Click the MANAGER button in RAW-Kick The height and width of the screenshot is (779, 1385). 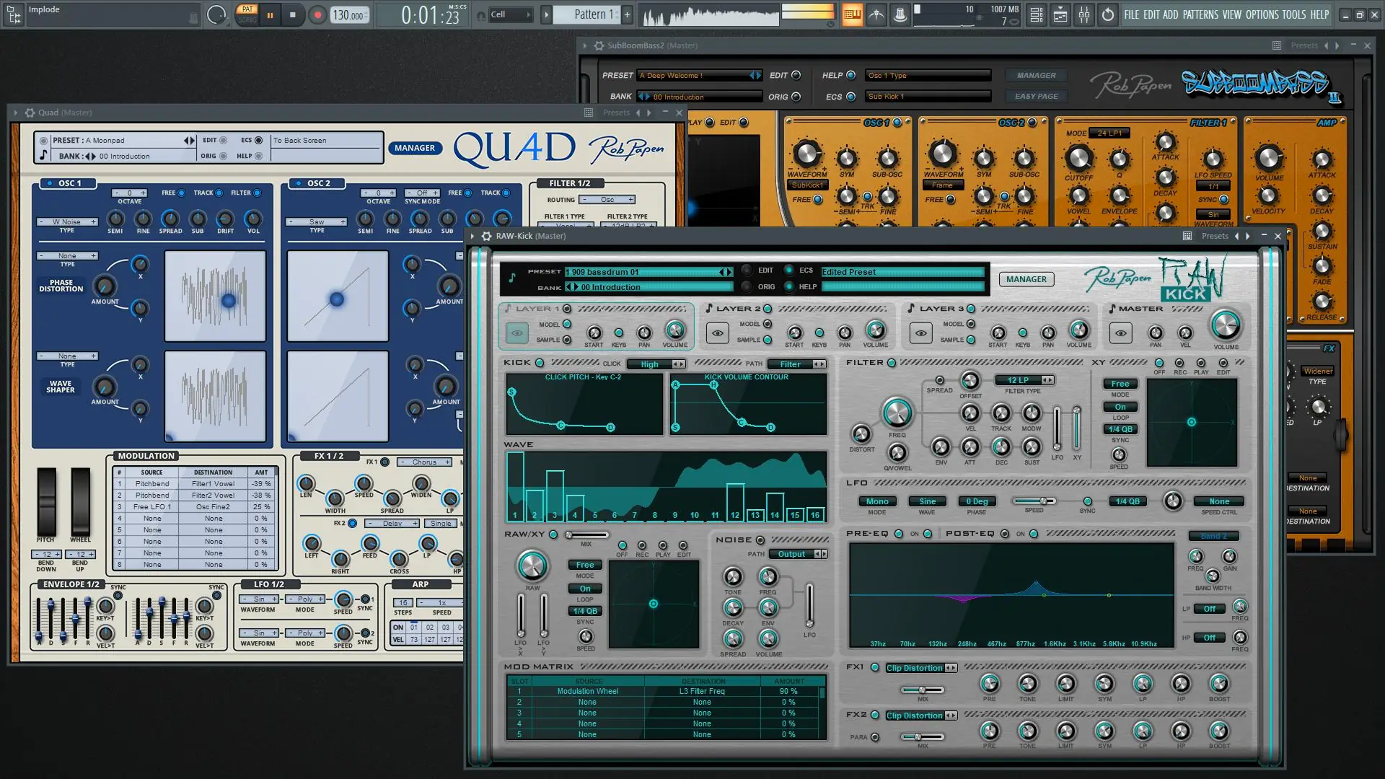(x=1026, y=279)
